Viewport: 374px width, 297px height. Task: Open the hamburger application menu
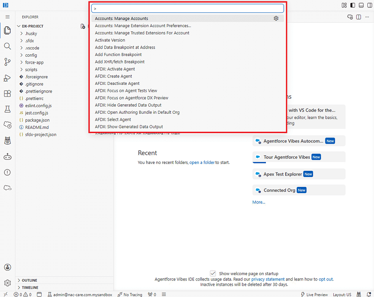click(x=7, y=17)
